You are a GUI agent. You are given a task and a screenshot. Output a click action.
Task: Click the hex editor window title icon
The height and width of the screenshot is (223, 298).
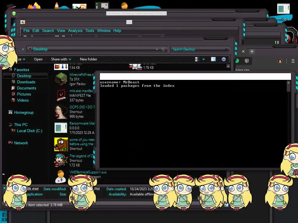pos(23,22)
